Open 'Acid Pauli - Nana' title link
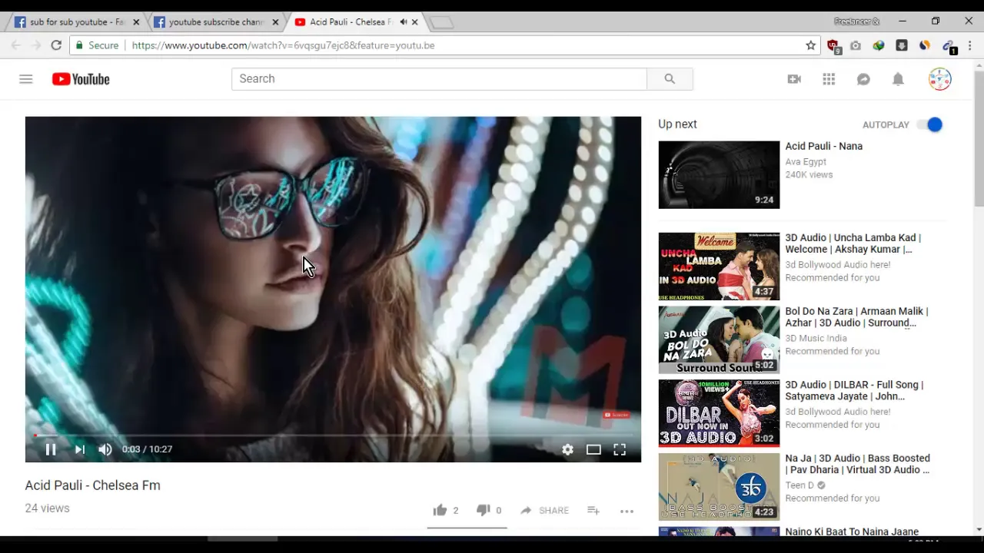This screenshot has height=553, width=984. (823, 146)
